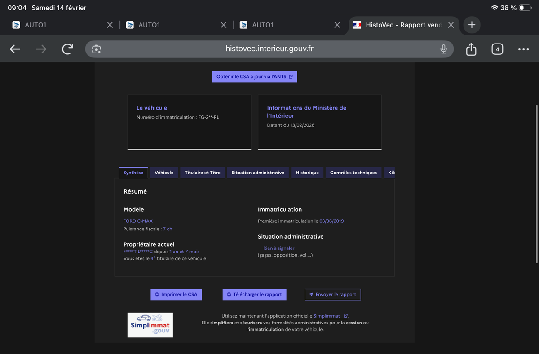Switch to the first AUTO1 tab
The height and width of the screenshot is (354, 539).
point(54,25)
